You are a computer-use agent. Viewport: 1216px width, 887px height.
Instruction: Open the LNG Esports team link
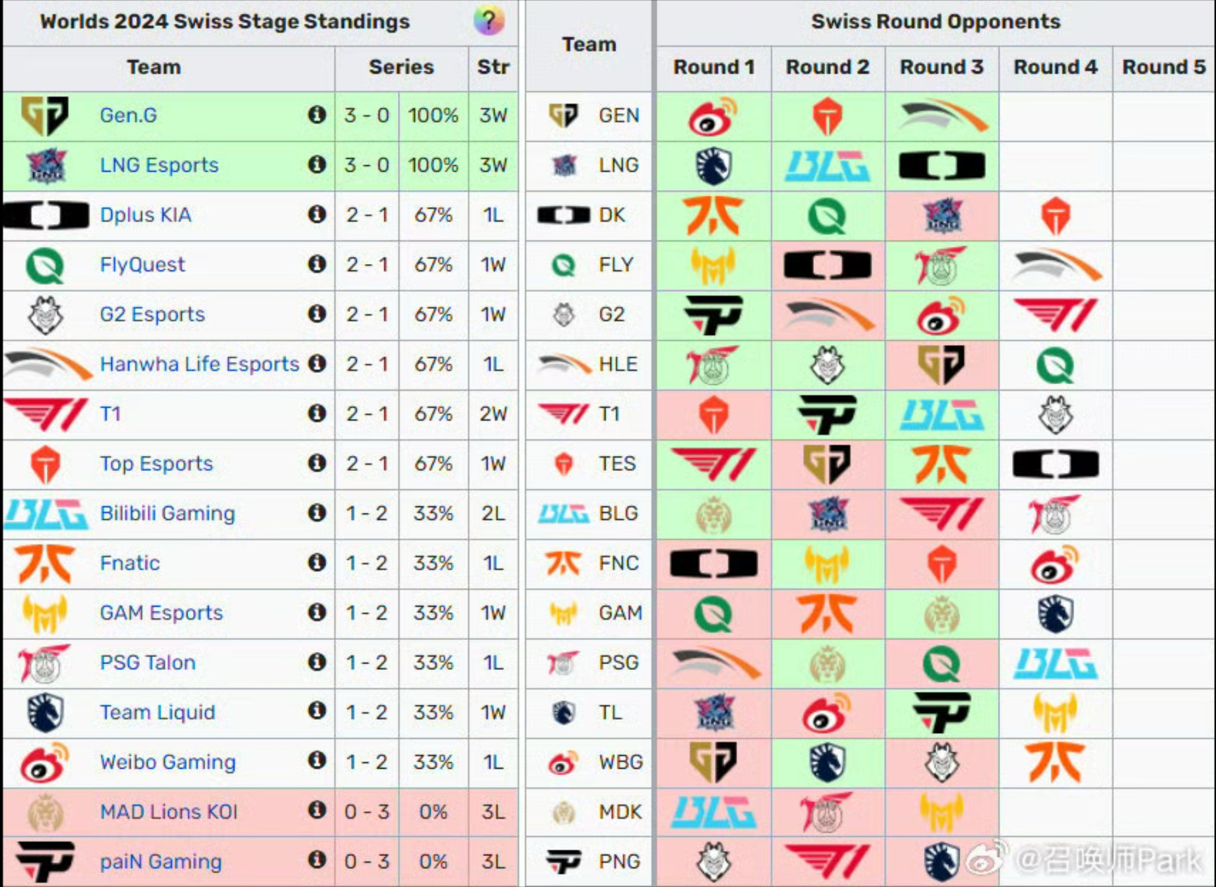coord(159,165)
